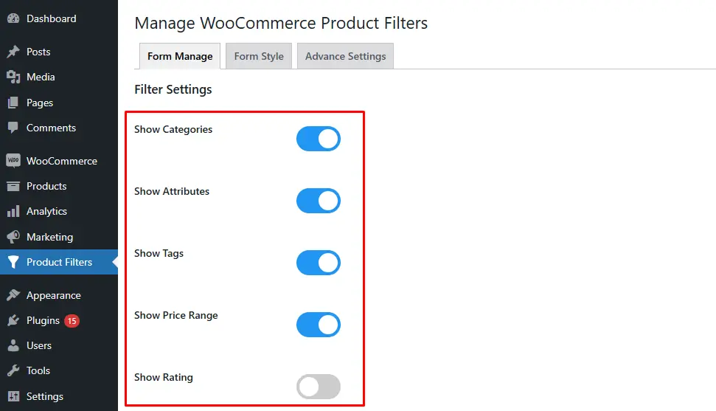The width and height of the screenshot is (716, 411).
Task: Open the Advance Settings tab
Action: click(x=345, y=56)
